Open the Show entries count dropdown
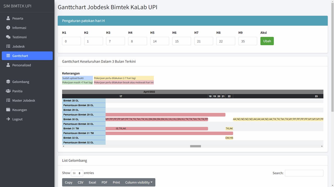This screenshot has width=334, height=187. tap(77, 173)
